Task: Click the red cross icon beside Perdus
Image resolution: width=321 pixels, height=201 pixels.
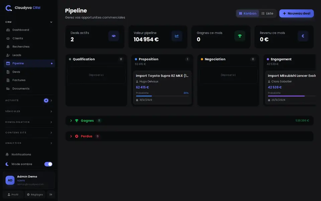Action: click(77, 136)
